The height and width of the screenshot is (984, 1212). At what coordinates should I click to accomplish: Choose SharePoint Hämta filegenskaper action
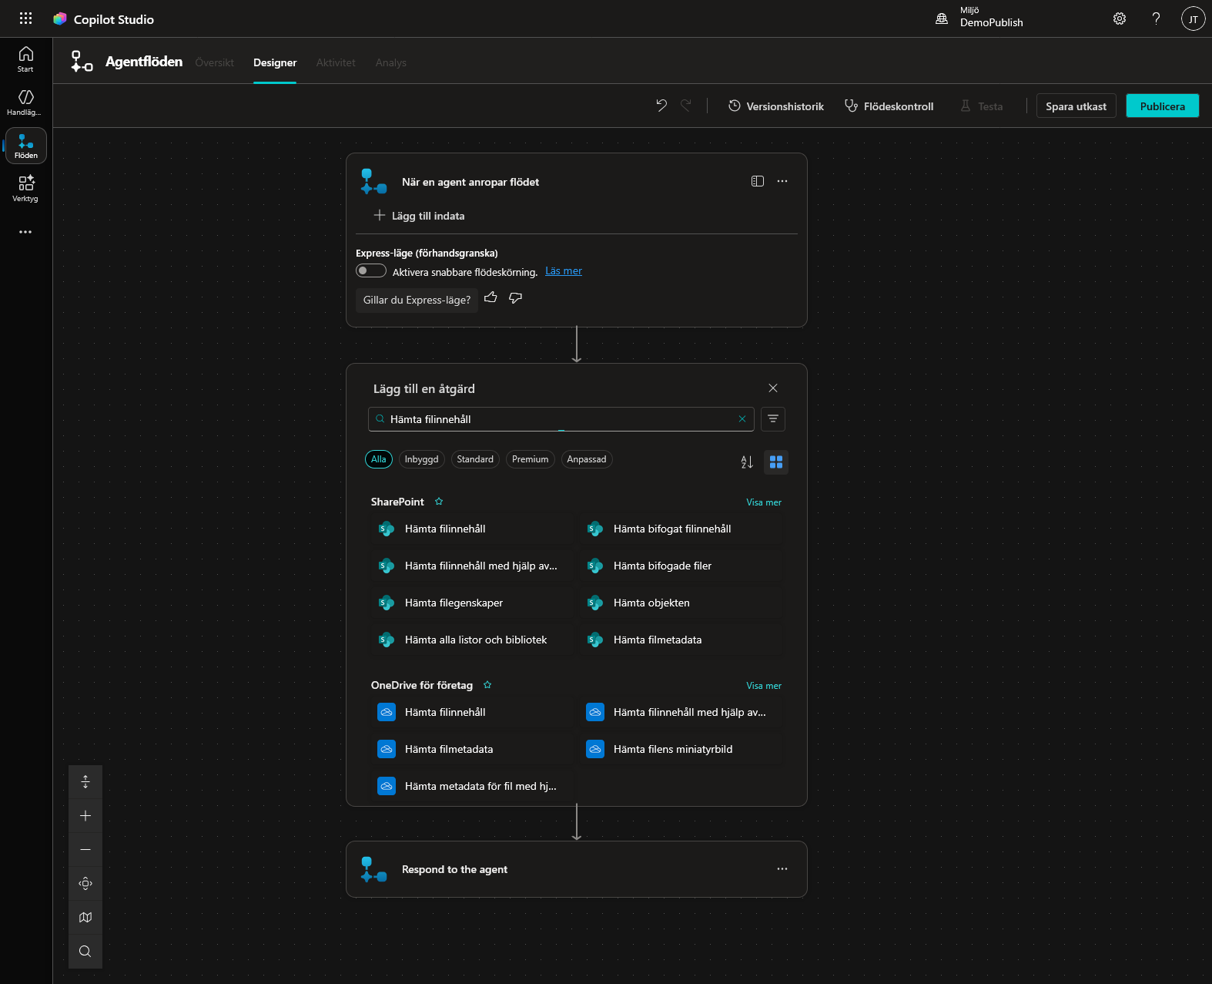(x=473, y=603)
